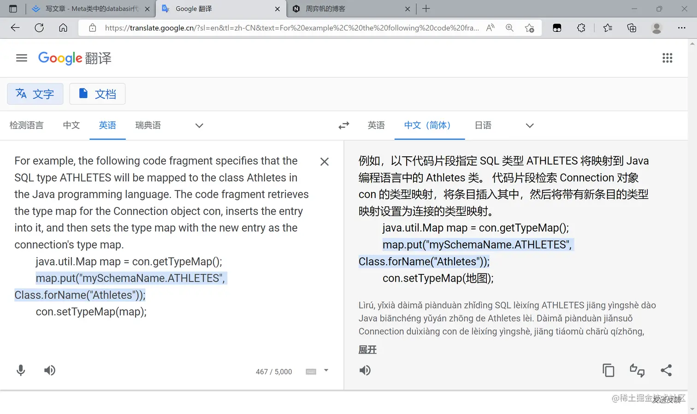The height and width of the screenshot is (414, 697).
Task: Click the translate.google.cn address bar
Action: coord(291,28)
